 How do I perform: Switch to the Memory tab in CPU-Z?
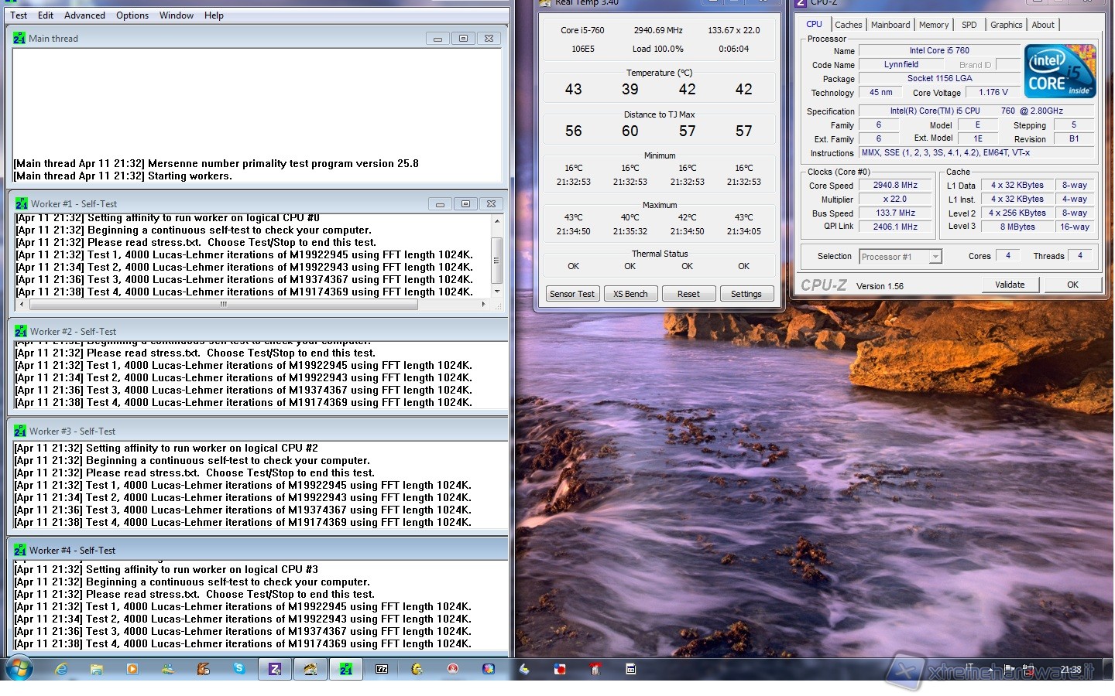(x=933, y=25)
